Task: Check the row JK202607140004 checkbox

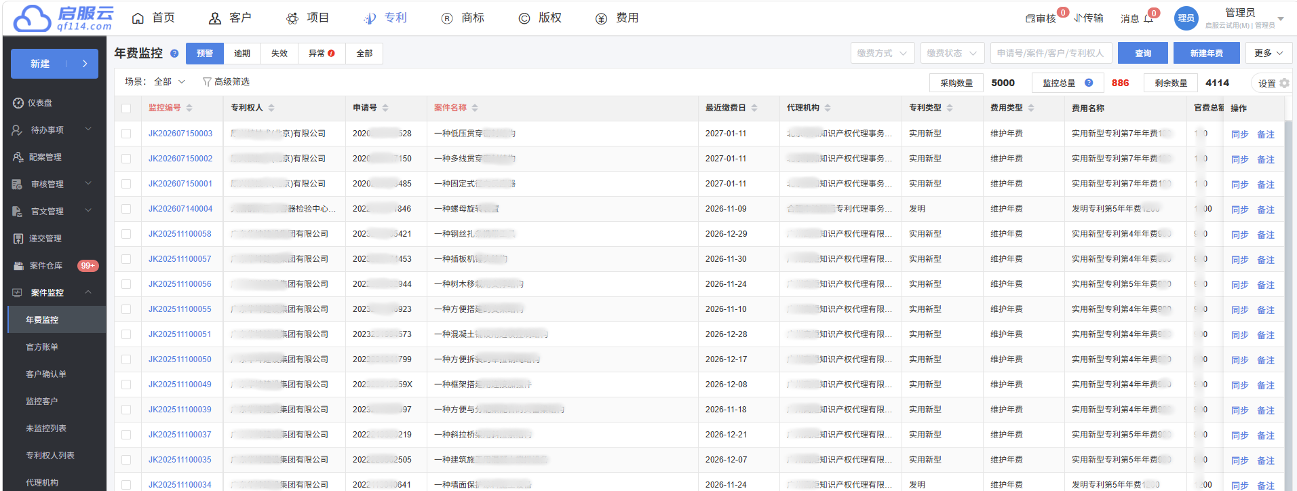Action: [126, 209]
